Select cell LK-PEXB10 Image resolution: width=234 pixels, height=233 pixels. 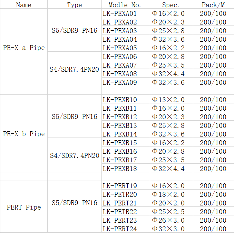click(126, 99)
